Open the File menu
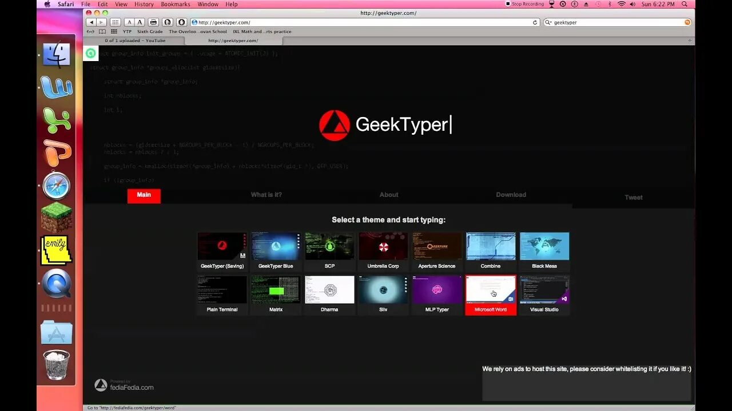 tap(86, 4)
